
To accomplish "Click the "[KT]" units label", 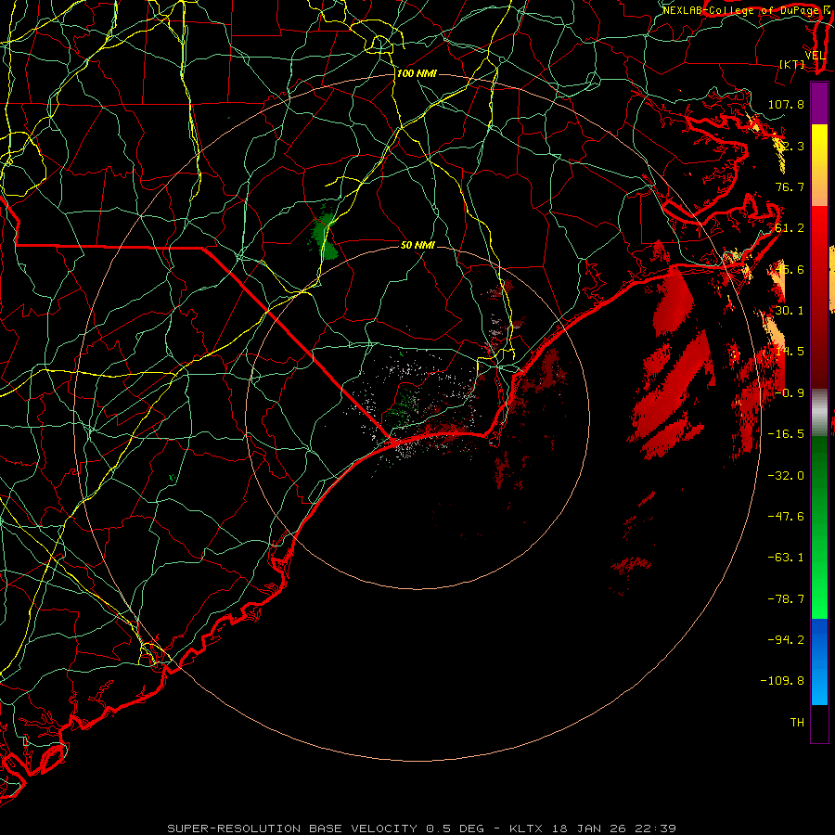I will tap(792, 64).
